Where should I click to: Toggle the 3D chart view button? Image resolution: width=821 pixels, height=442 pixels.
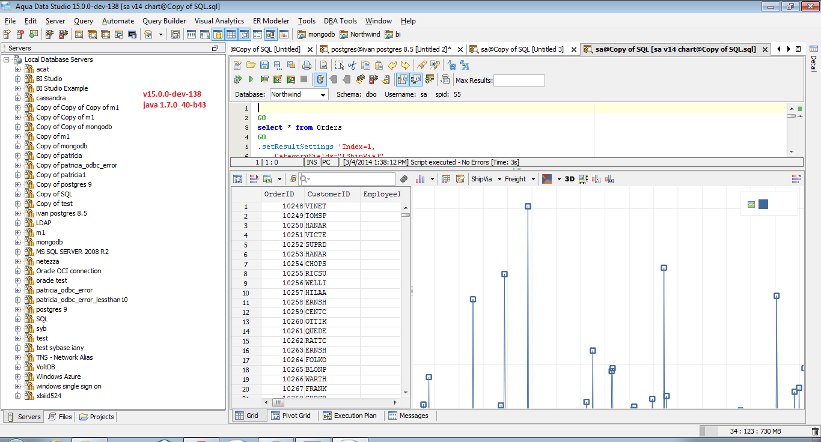(x=570, y=179)
